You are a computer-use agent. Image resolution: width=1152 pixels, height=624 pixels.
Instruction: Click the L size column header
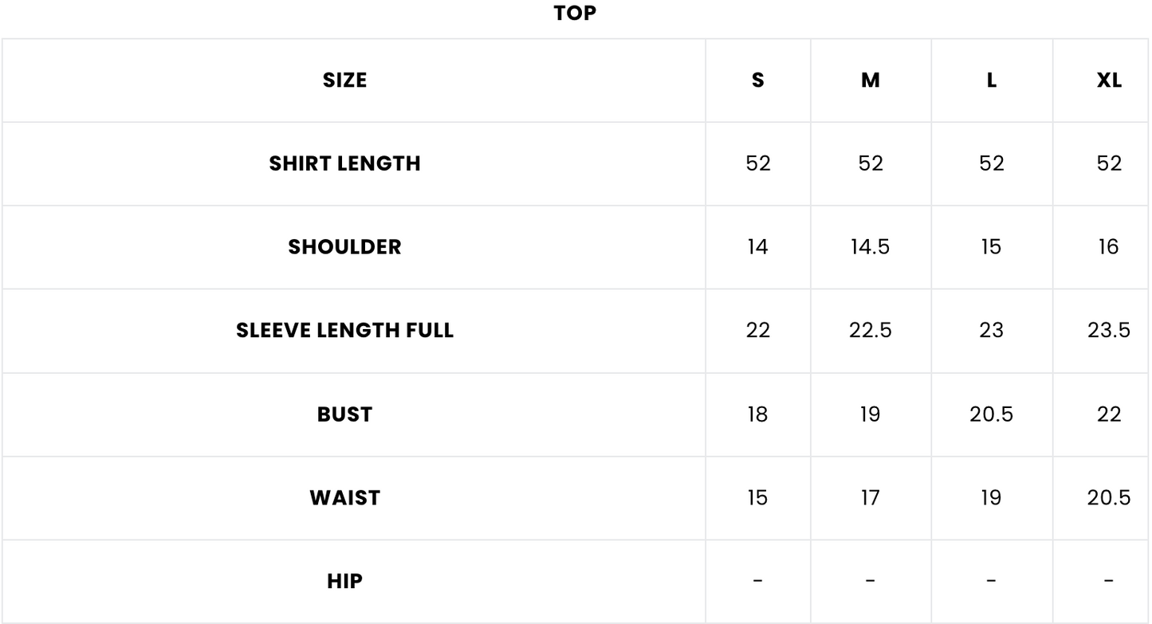[991, 80]
